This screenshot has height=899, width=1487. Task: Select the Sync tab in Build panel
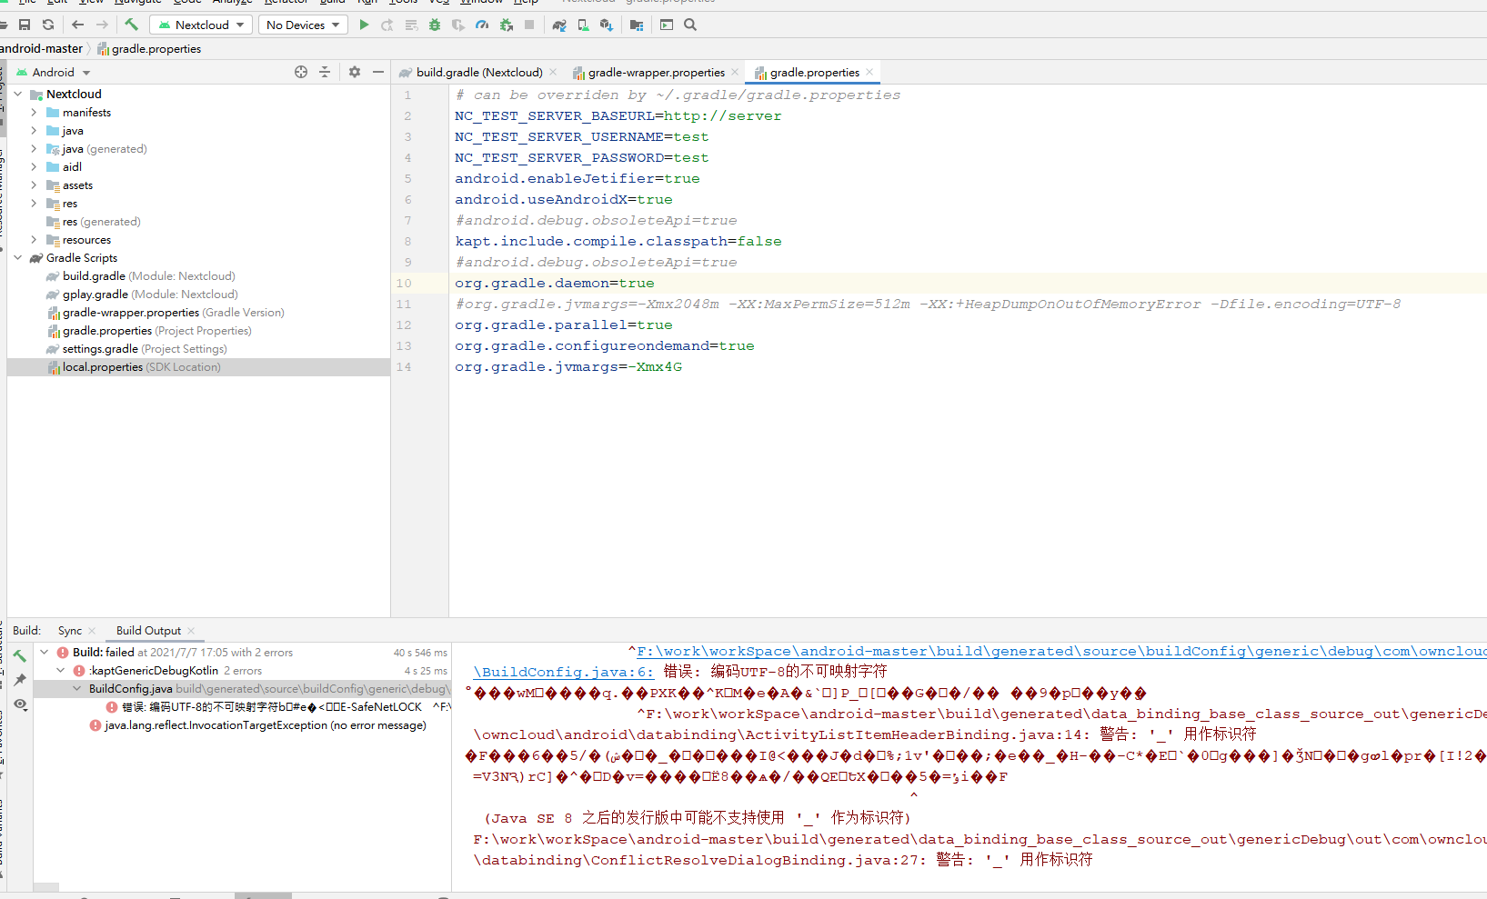tap(70, 631)
